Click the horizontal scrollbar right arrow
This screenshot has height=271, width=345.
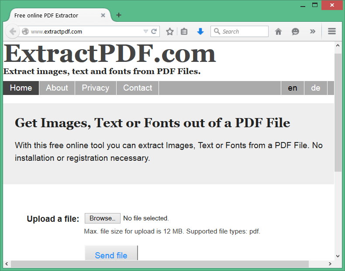[x=330, y=264]
